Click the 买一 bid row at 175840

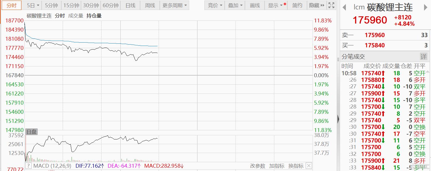[x=385, y=45]
